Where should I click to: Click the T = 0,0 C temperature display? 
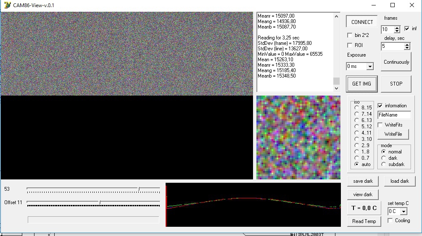pyautogui.click(x=364, y=208)
